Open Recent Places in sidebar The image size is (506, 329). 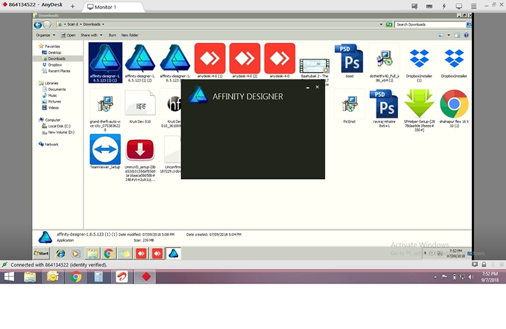pos(56,71)
